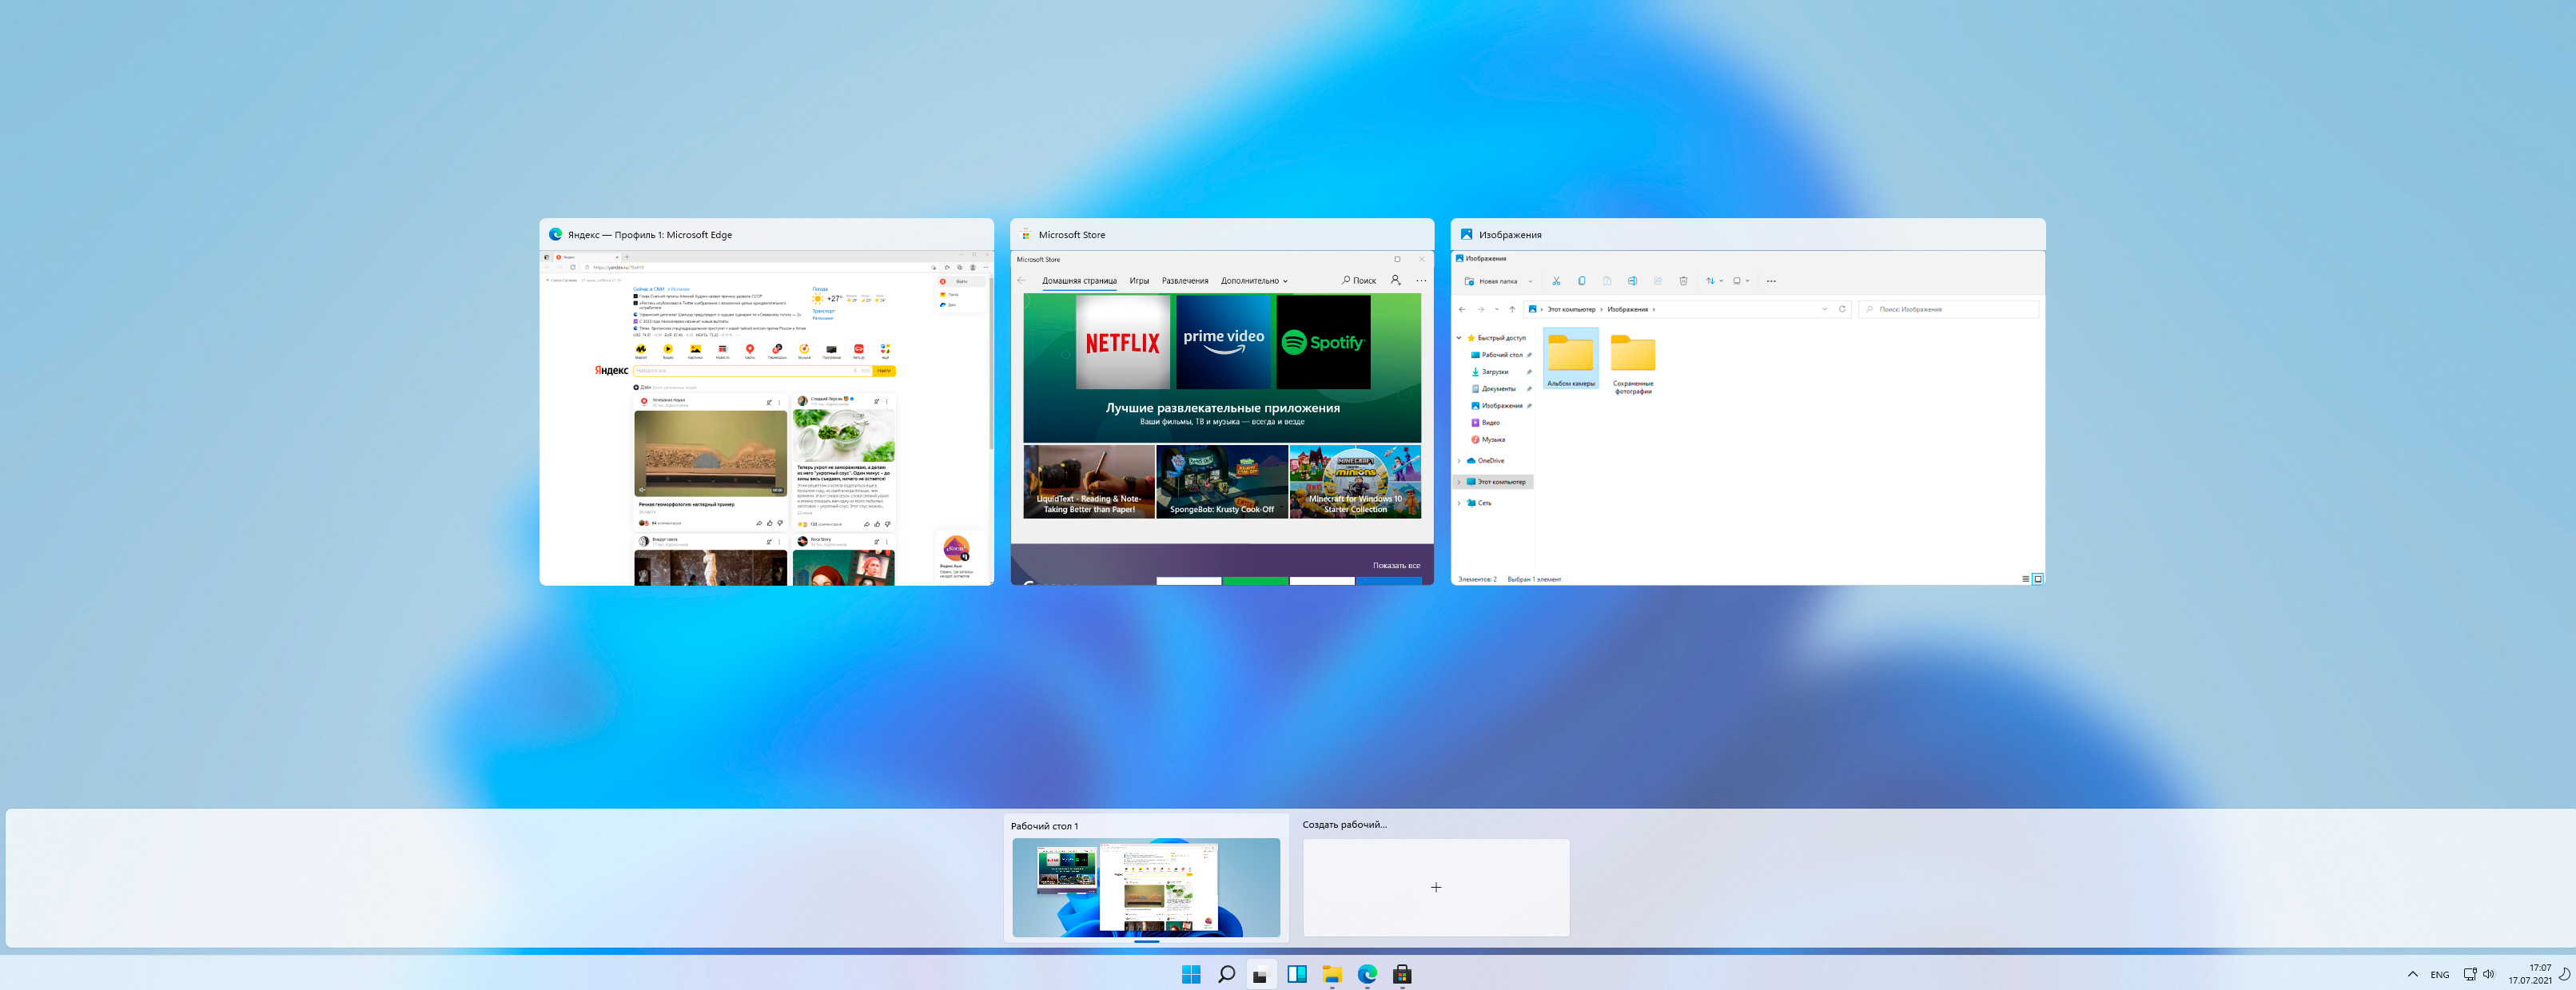Click the taskbar Search magnifier icon
Screen dimensions: 2576x990
tap(1226, 974)
